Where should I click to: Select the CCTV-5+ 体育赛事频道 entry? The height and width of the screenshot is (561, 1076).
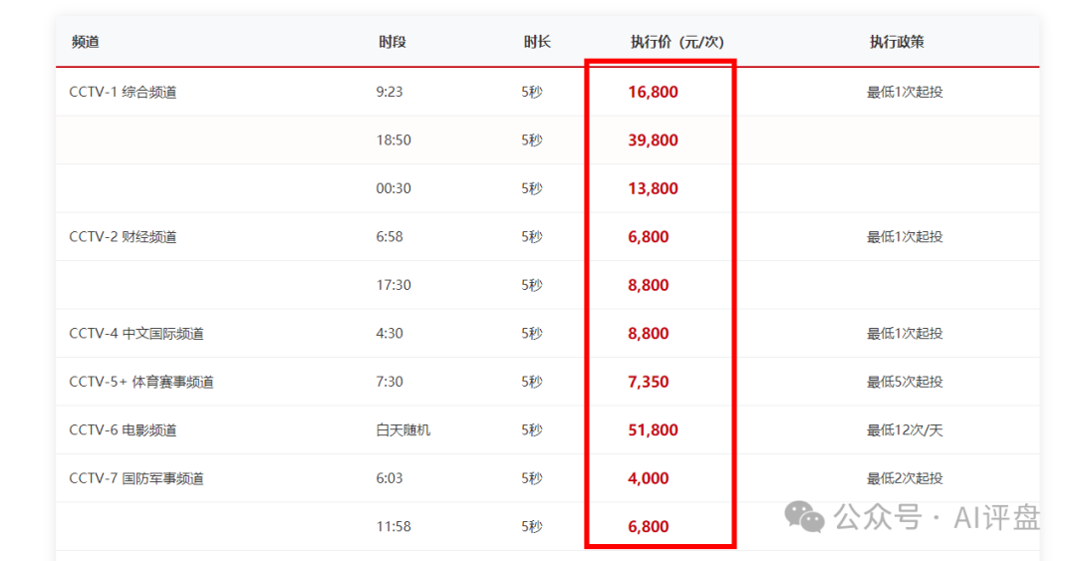point(141,382)
